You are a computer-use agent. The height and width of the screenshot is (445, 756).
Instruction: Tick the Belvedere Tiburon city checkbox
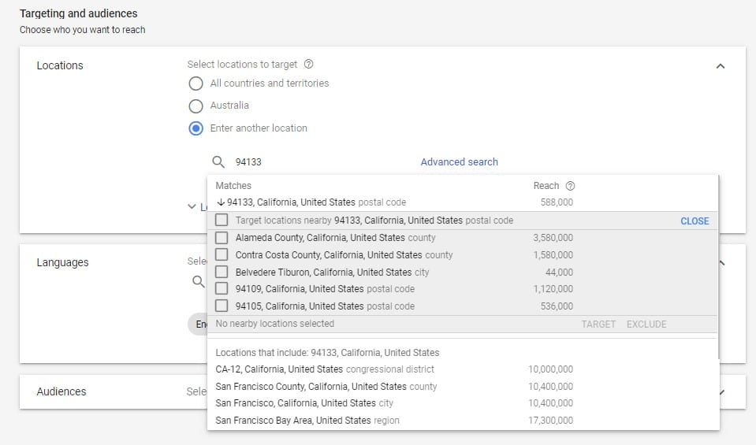tap(222, 272)
